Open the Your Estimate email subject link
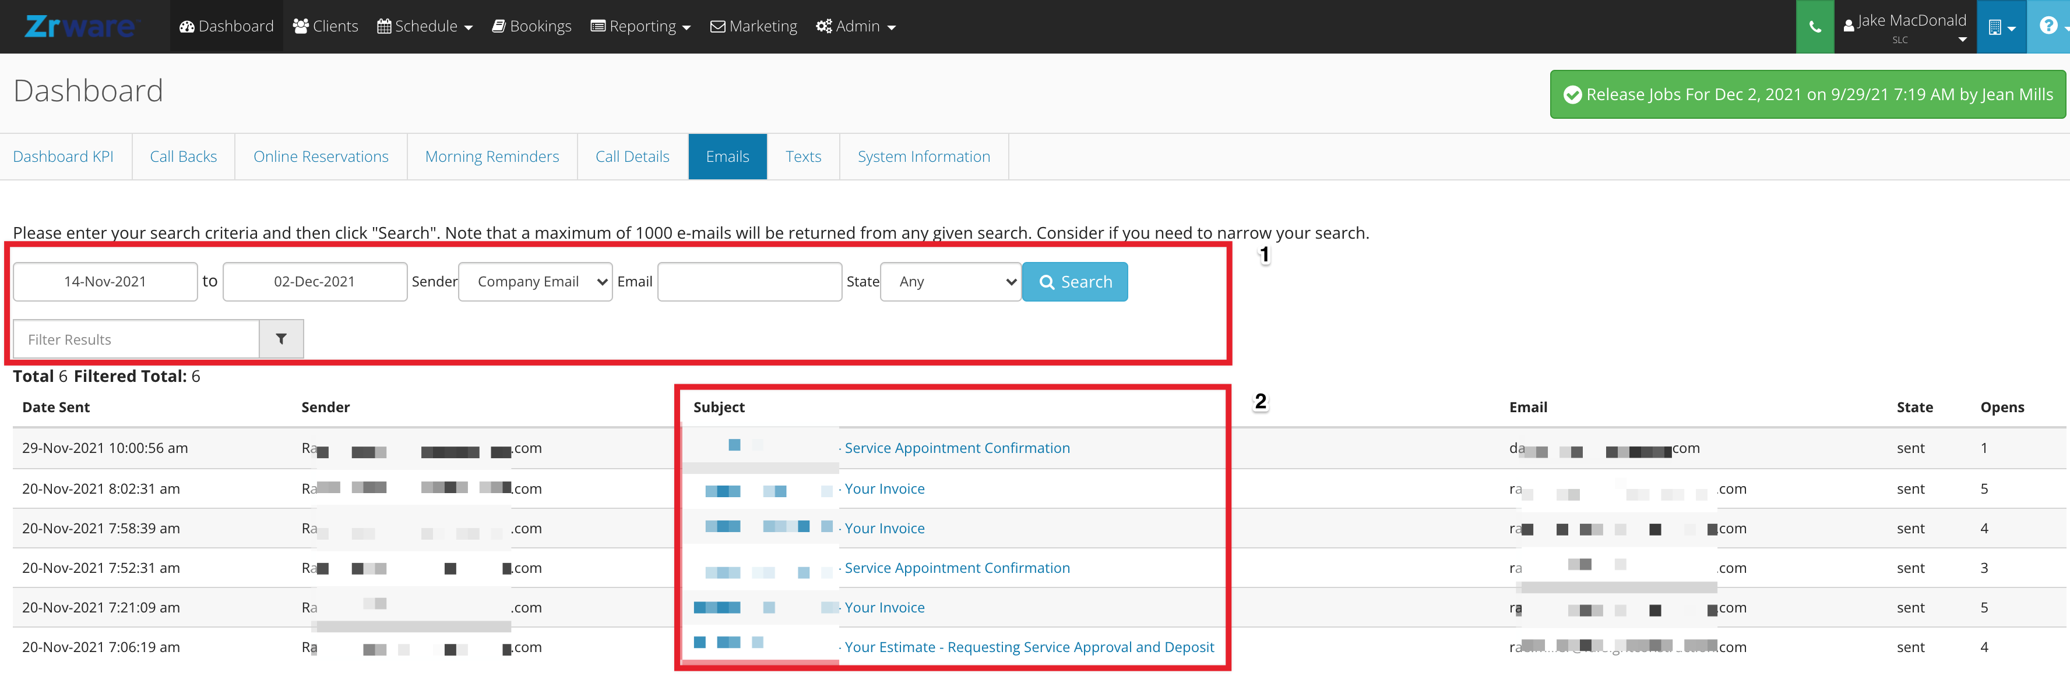The width and height of the screenshot is (2070, 680). click(x=1029, y=647)
